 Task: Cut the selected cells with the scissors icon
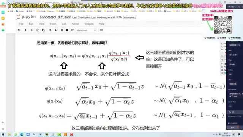tap(32, 30)
